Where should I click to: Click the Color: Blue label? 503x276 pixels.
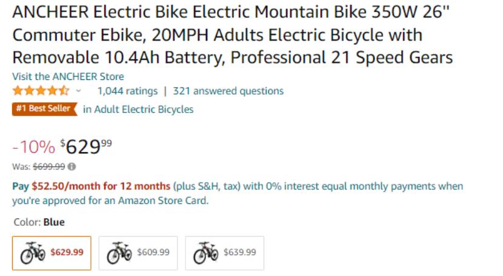(x=38, y=222)
